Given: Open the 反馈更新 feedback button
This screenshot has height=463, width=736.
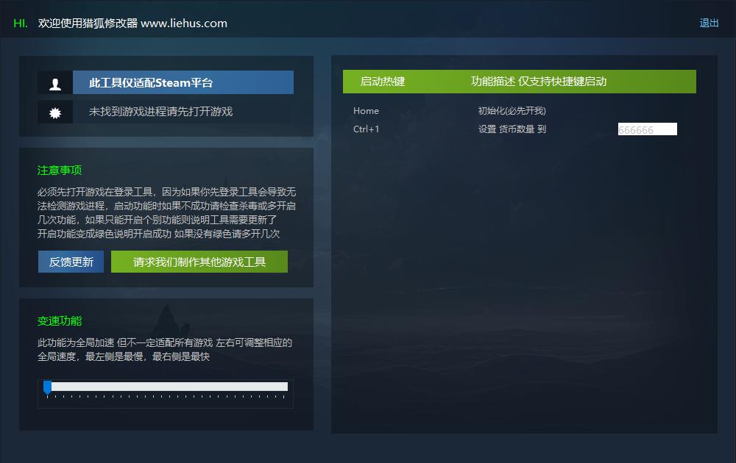Looking at the screenshot, I should 71,262.
